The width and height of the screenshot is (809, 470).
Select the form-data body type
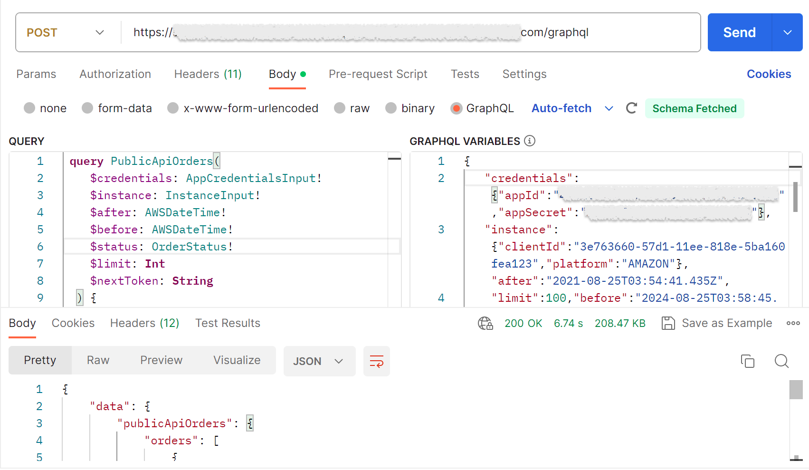(87, 108)
